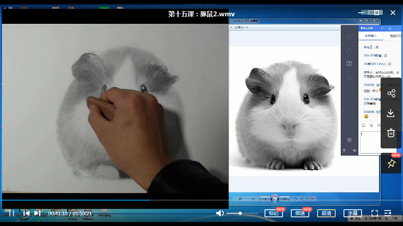
Task: Click the pin icon in chat header
Action: coord(382,28)
